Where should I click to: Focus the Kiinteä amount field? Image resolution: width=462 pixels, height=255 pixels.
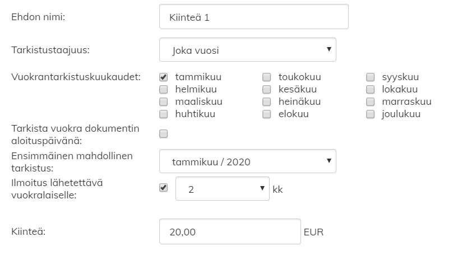click(x=230, y=231)
